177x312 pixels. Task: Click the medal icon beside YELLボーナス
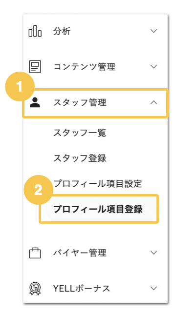pos(35,288)
